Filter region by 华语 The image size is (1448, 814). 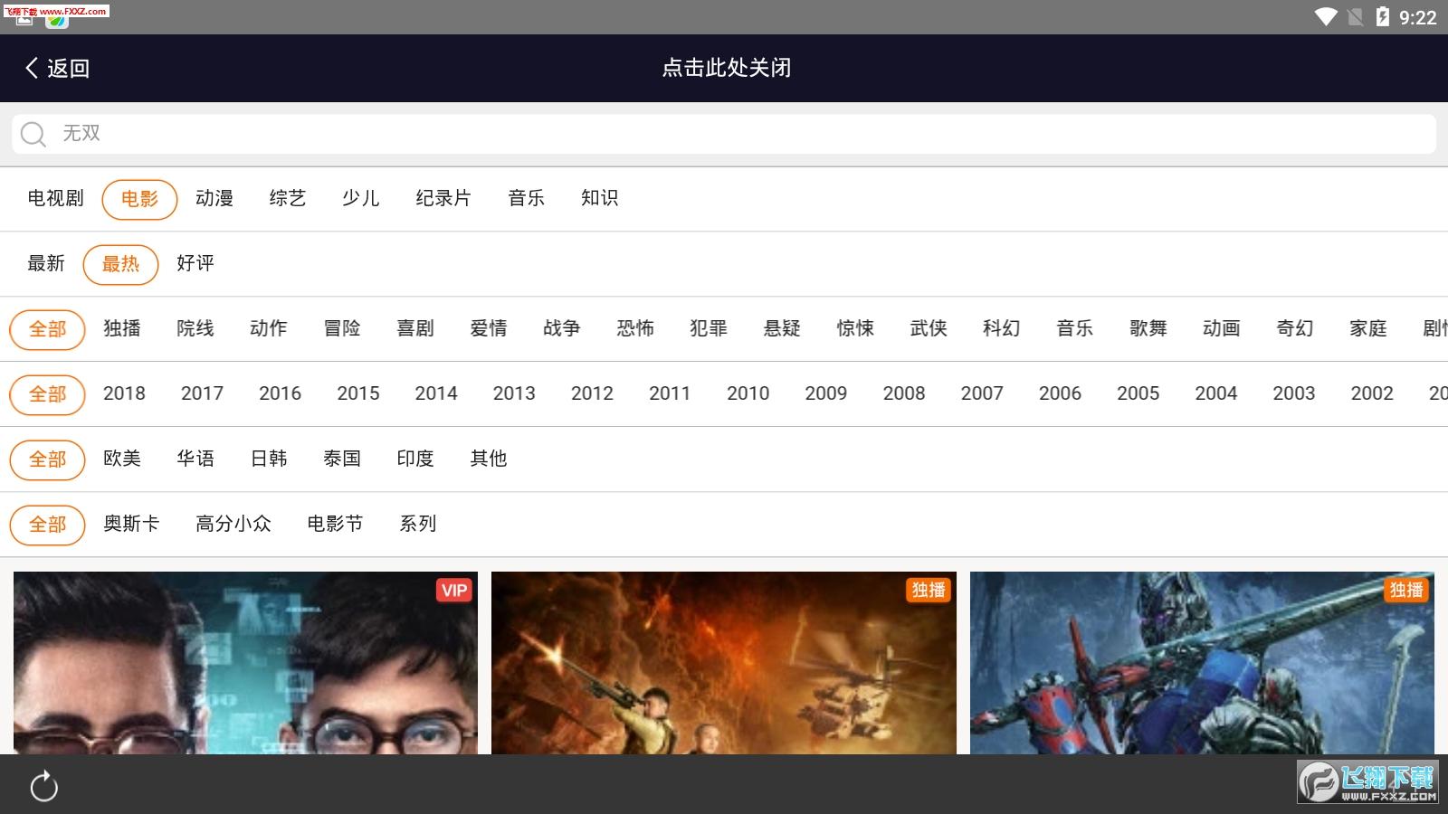coord(195,459)
